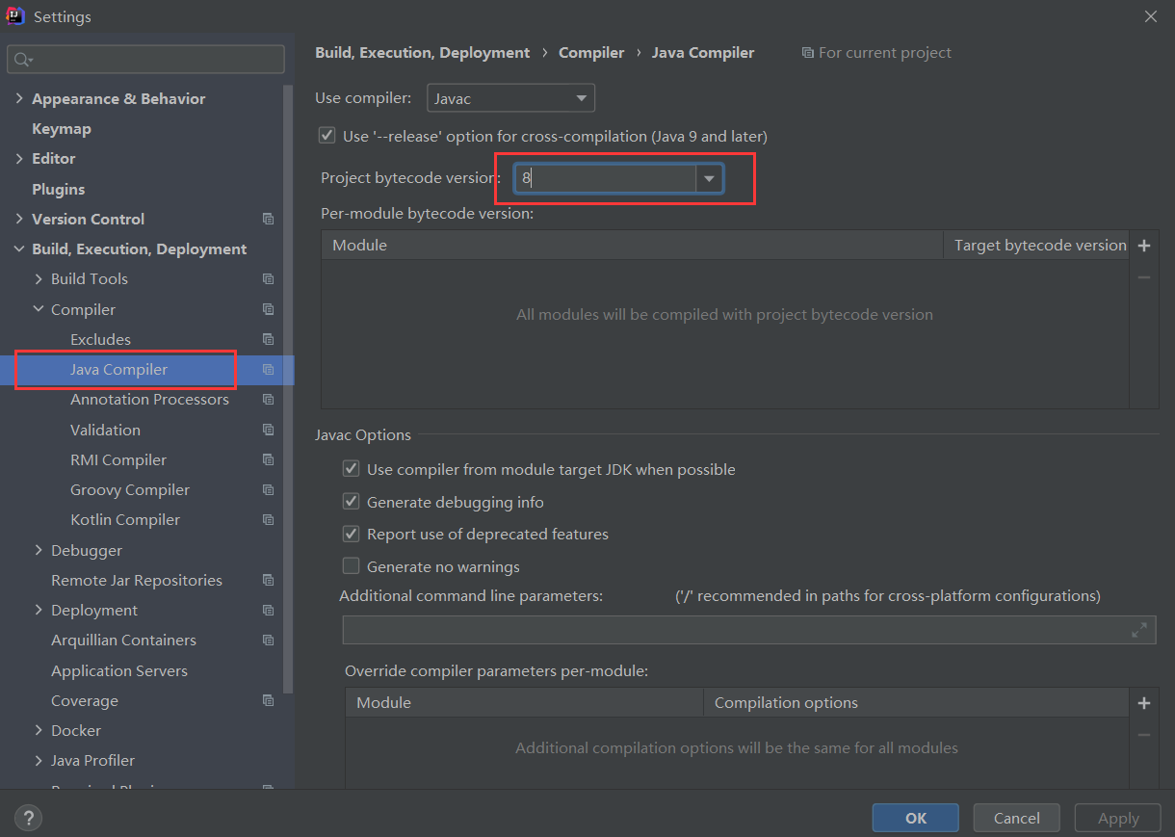Focus the settings search input field
Viewport: 1175px width, 837px height.
[146, 60]
